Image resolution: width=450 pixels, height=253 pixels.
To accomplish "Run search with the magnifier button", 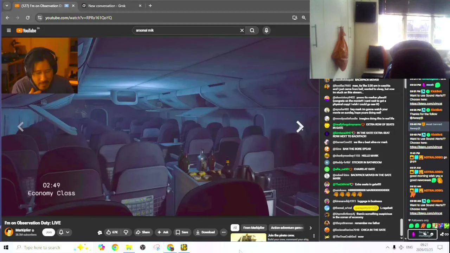I will (x=252, y=30).
